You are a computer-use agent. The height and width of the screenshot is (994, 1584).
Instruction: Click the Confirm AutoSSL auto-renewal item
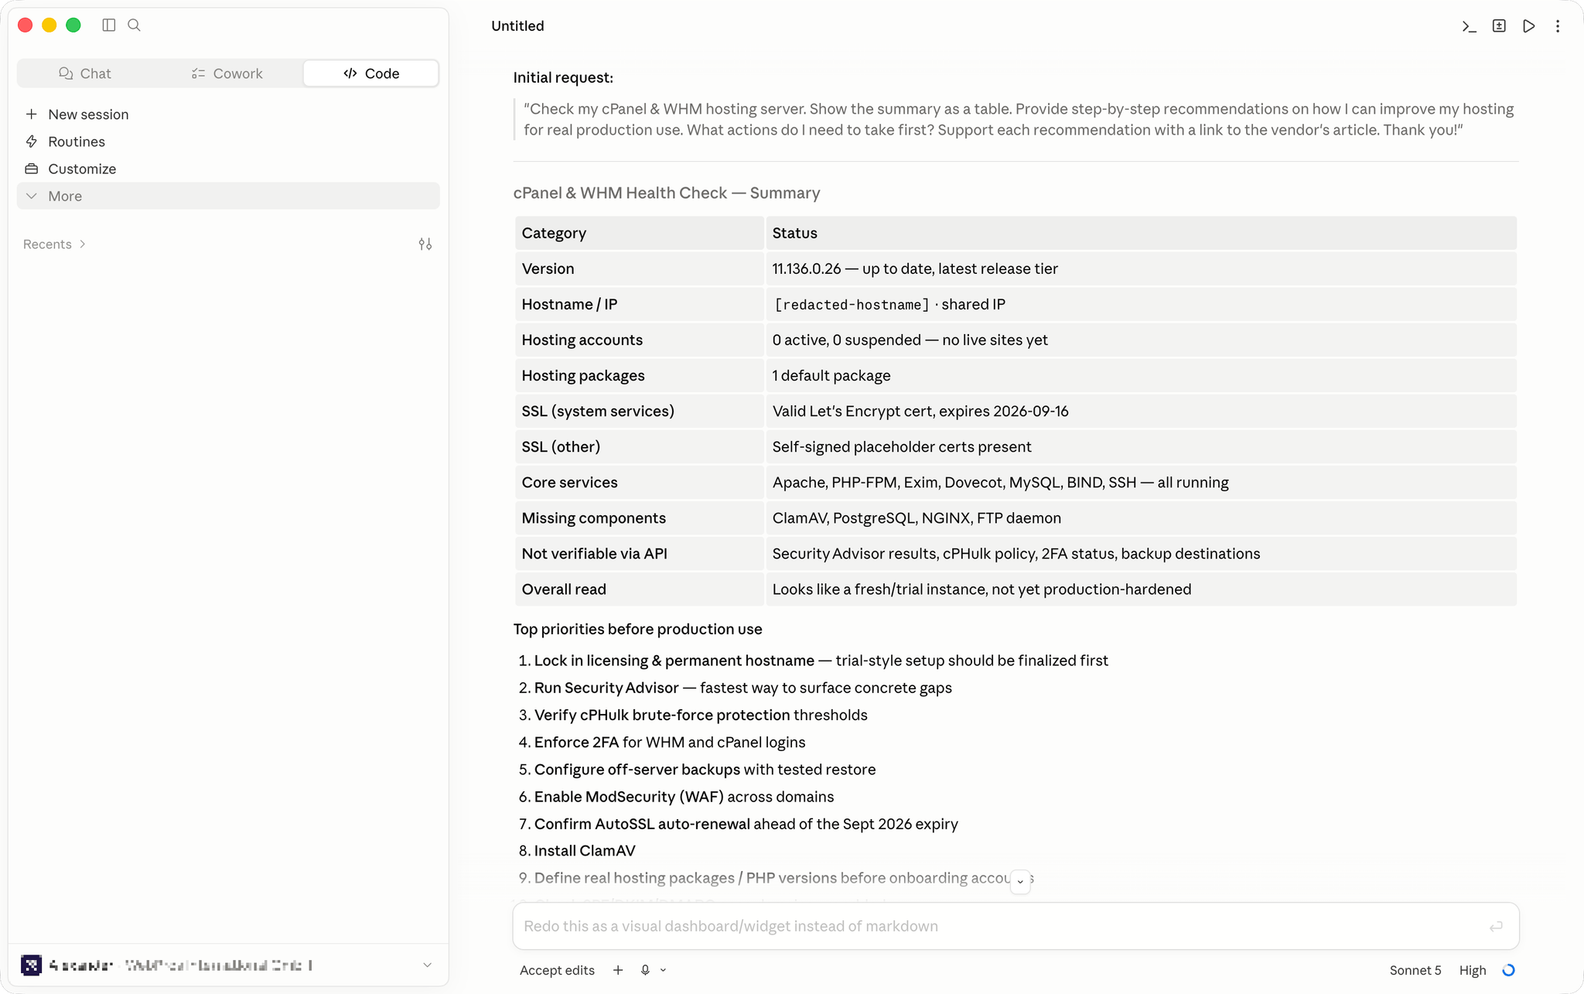[746, 823]
